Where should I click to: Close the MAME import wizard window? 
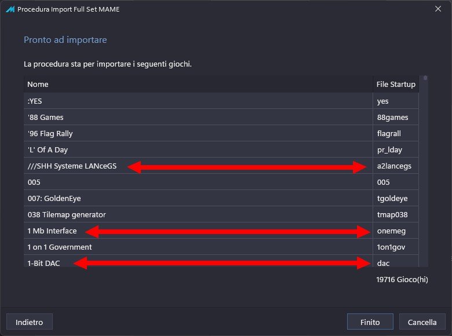pos(438,9)
